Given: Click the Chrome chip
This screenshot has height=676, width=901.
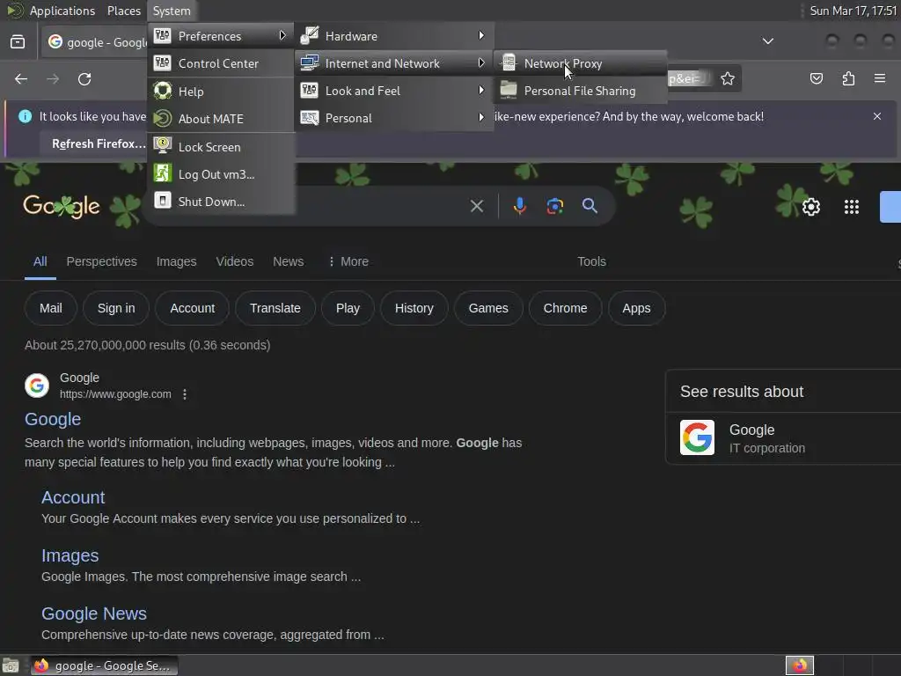Looking at the screenshot, I should [566, 308].
